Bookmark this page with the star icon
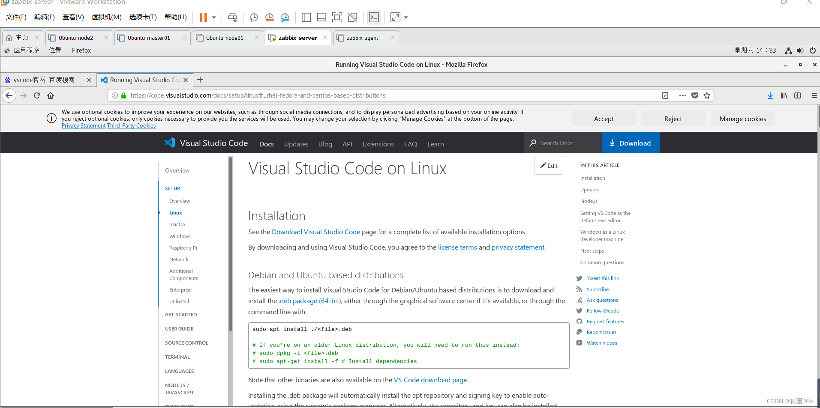Screen dimensions: 820x408 point(707,95)
